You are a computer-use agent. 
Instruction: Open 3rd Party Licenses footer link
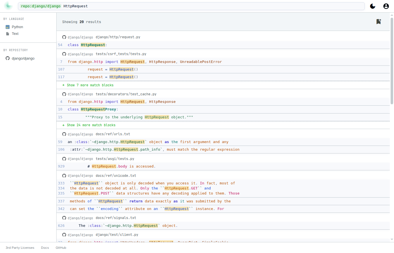(20, 248)
